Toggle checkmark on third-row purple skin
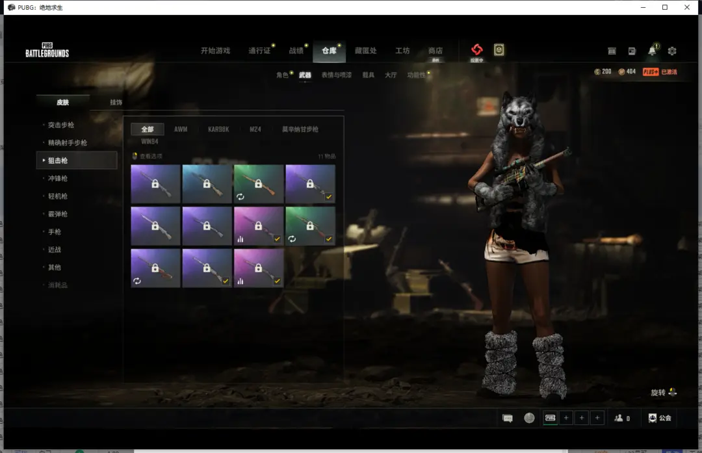Screen dimensions: 702x453 (x=226, y=281)
